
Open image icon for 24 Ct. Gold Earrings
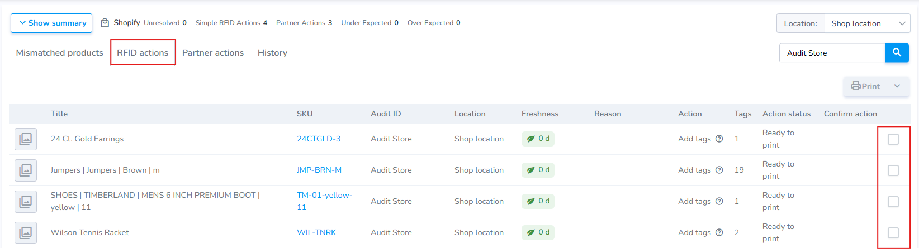tap(26, 139)
